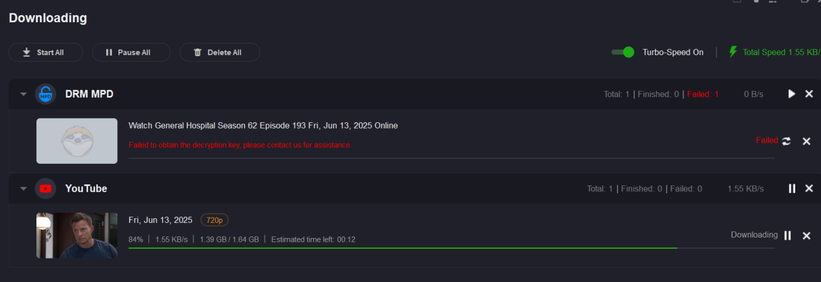Pause the Fri, Jun 13, 2025 download

pos(788,235)
